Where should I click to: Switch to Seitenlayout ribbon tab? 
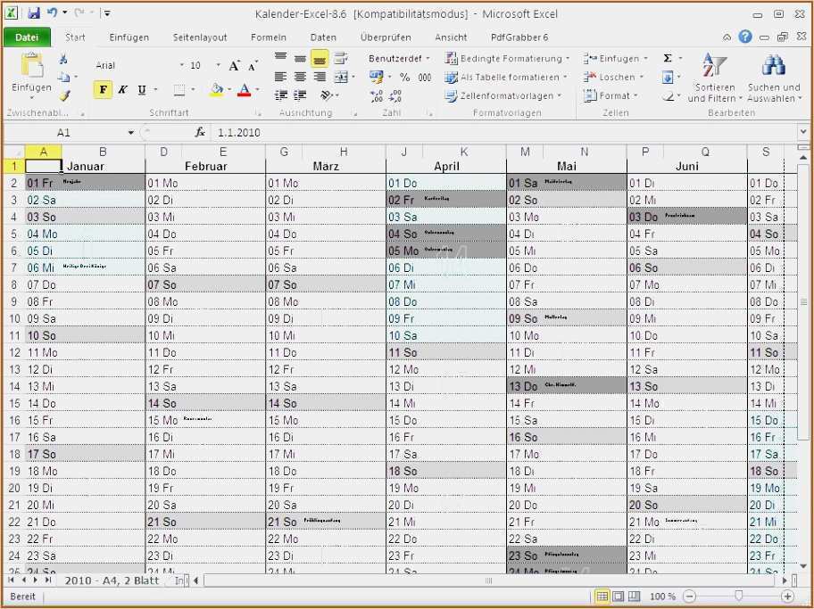coord(200,37)
